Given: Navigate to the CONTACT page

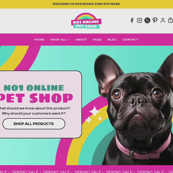Looking at the screenshot, I should (x=130, y=40).
